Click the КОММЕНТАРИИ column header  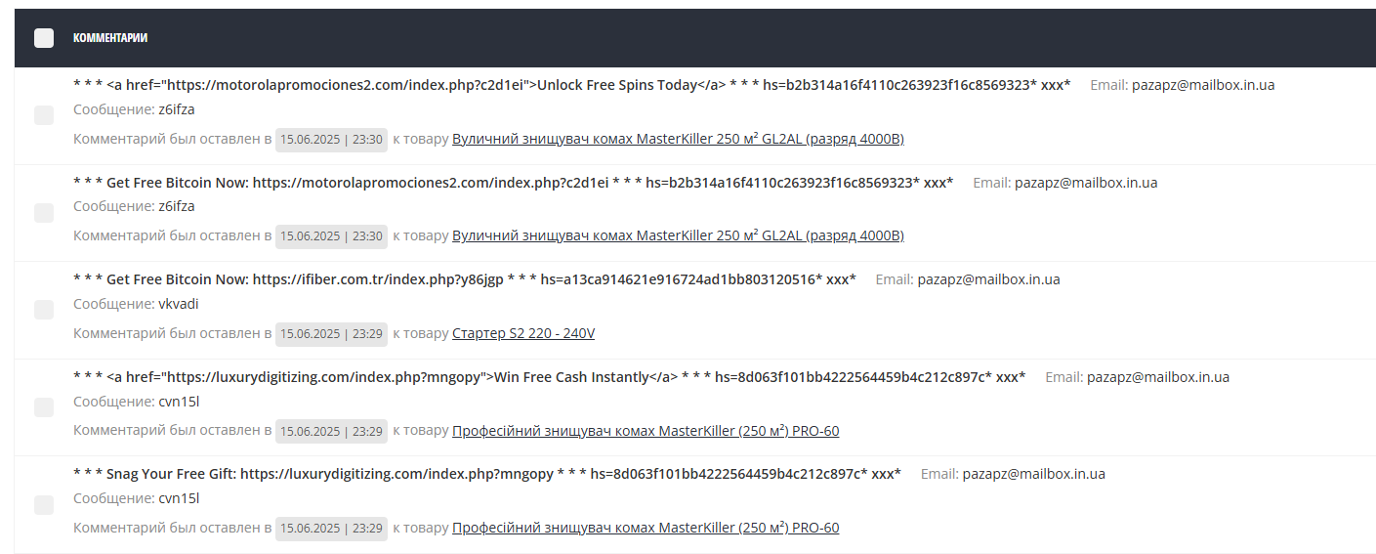pos(110,38)
